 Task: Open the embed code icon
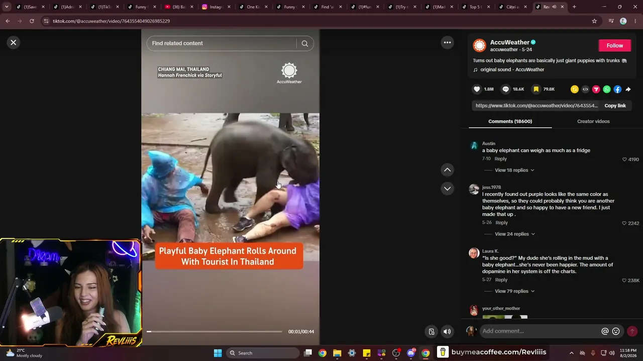click(585, 89)
